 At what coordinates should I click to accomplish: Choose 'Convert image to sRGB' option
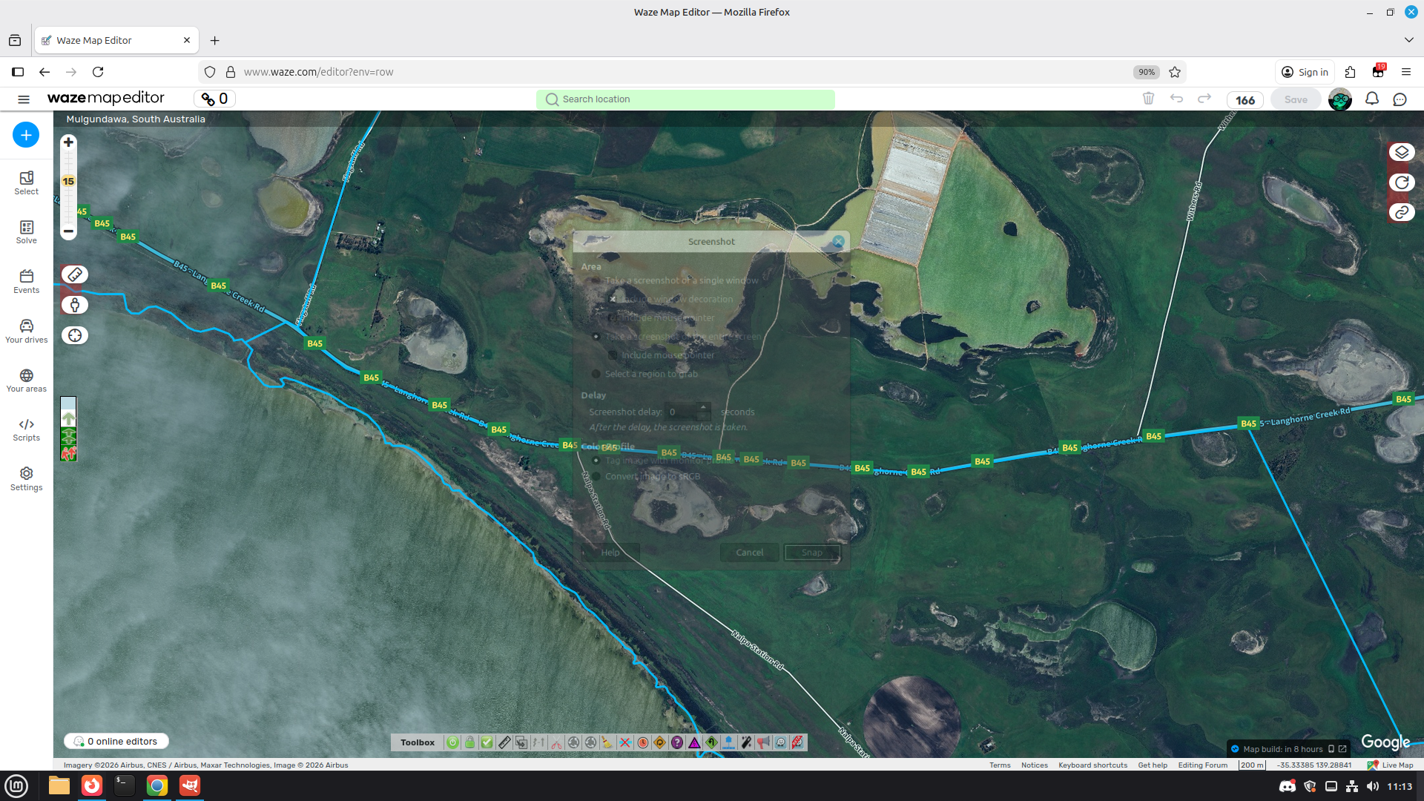click(x=596, y=476)
